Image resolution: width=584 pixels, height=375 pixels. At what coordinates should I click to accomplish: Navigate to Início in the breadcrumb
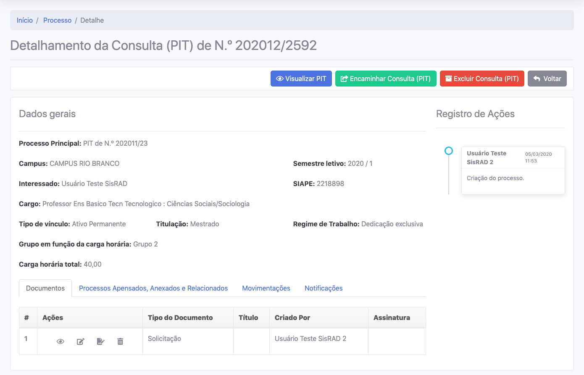tap(25, 20)
